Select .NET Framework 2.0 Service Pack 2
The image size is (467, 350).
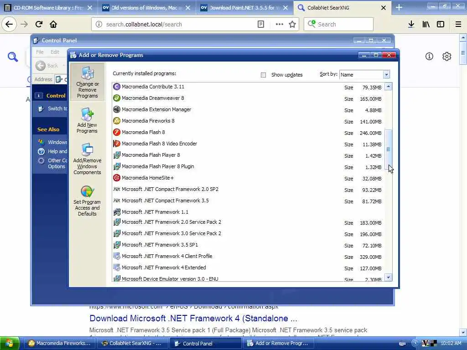coord(248,222)
